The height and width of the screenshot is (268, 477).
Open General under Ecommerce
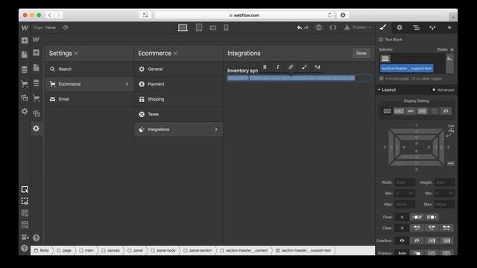[x=179, y=69]
